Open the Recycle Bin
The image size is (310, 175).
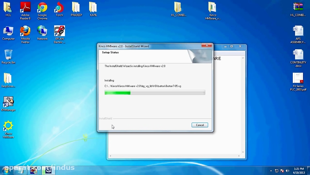coord(8,57)
